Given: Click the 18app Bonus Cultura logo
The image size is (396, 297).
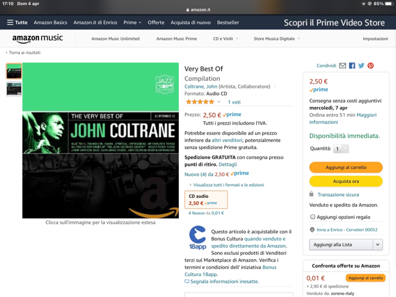Looking at the screenshot, I should 197,238.
